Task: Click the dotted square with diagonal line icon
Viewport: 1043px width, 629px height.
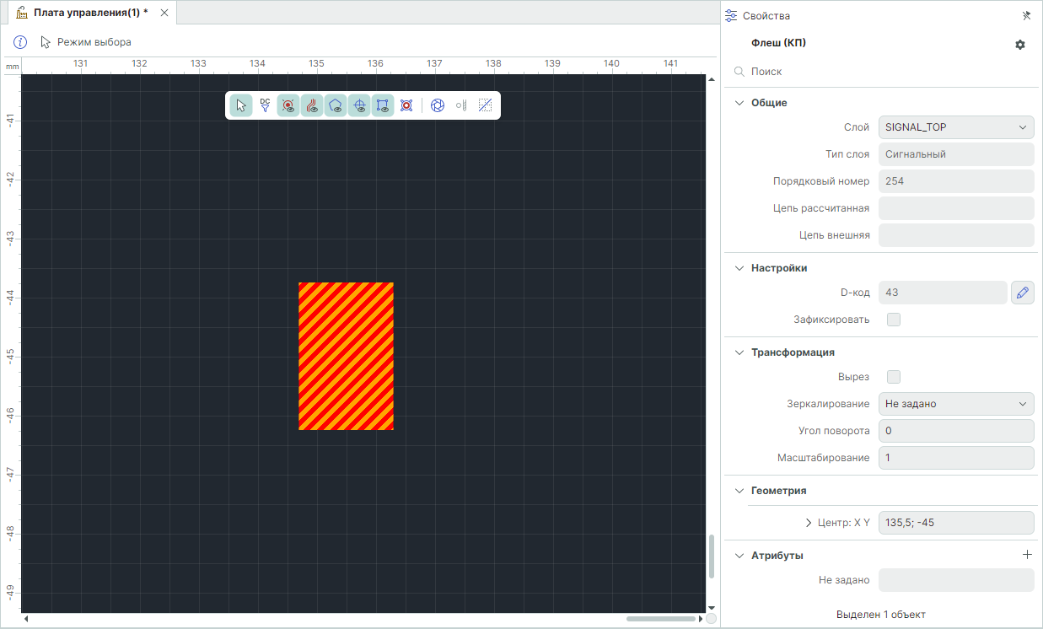Action: [485, 105]
